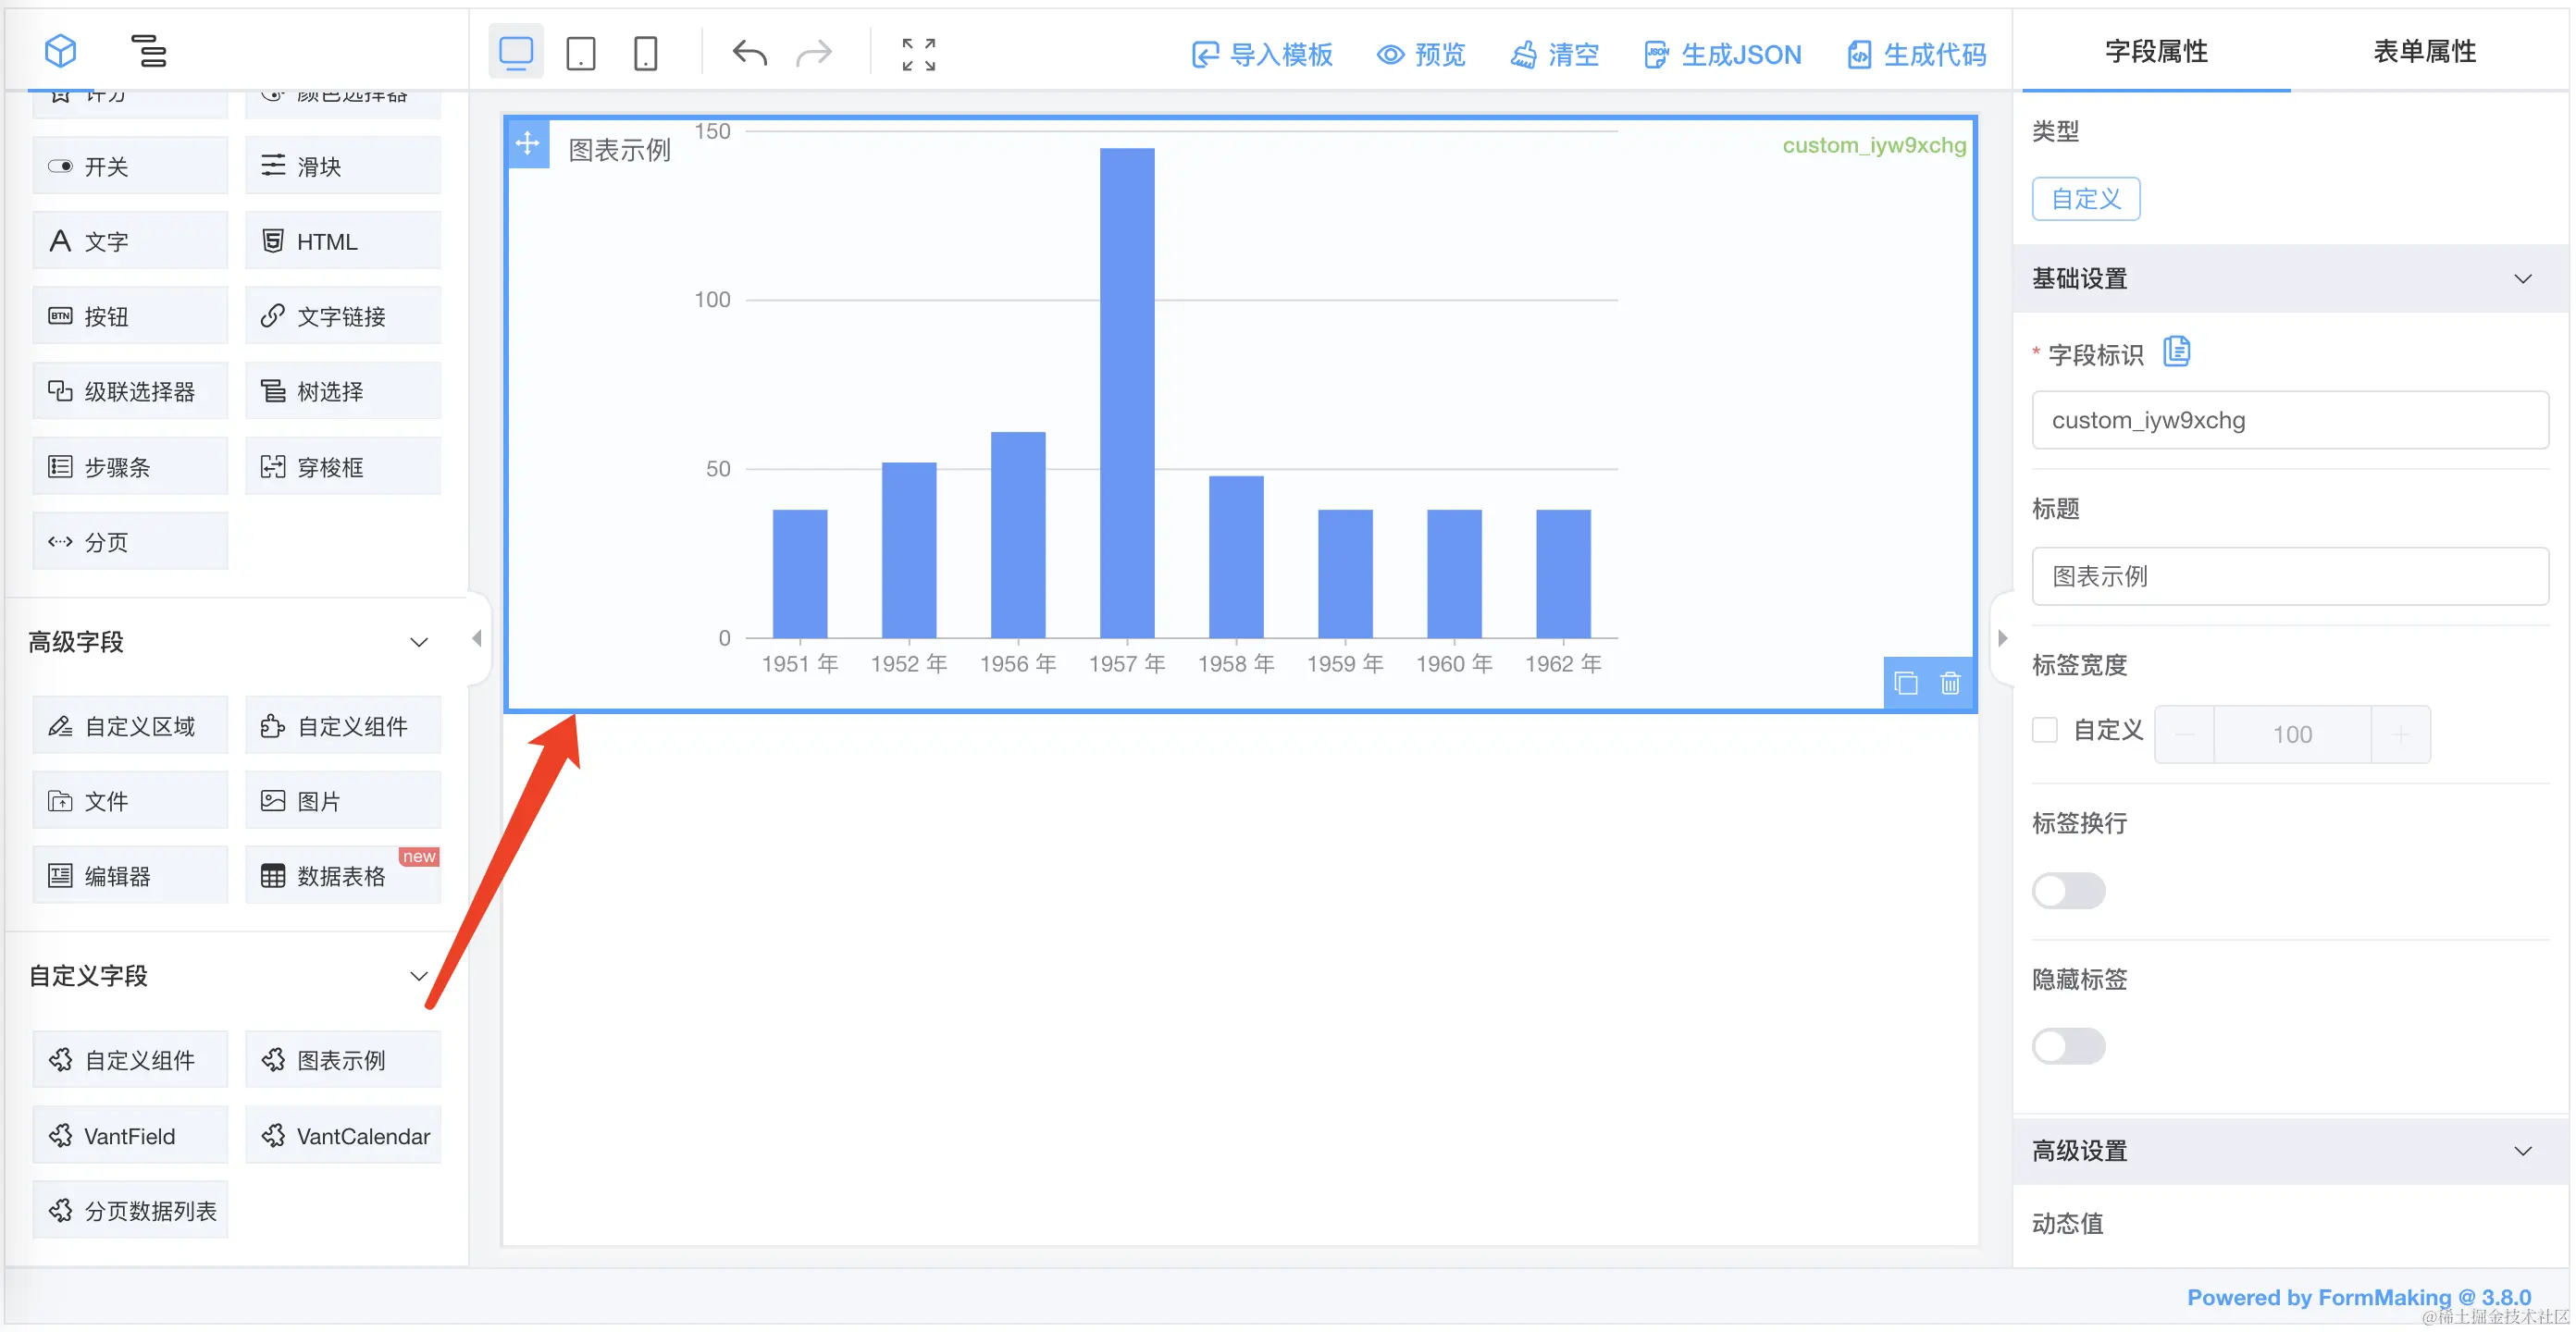Switch to tablet preview mode

(580, 53)
